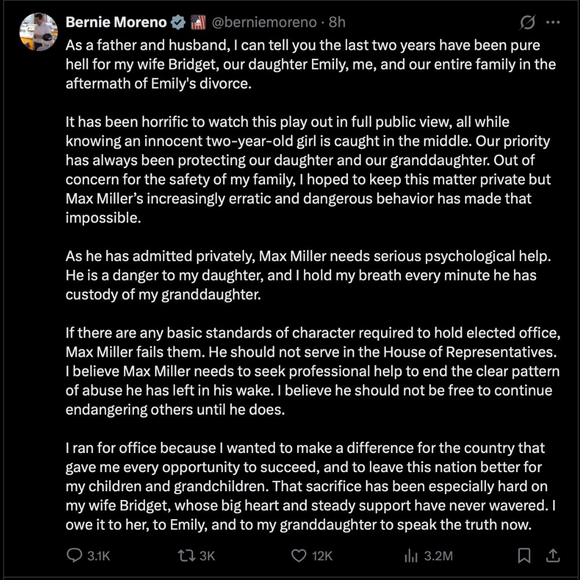Click the reply speech bubble icon
The width and height of the screenshot is (580, 580).
(74, 555)
